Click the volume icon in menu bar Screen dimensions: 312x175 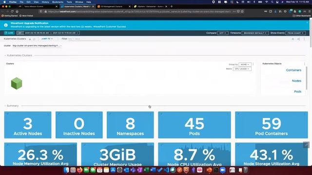coord(249,2)
